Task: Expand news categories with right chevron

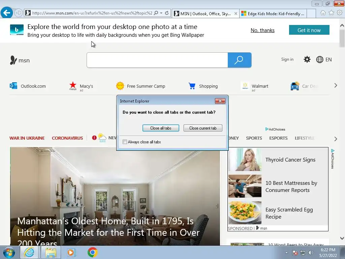Action: (336, 139)
